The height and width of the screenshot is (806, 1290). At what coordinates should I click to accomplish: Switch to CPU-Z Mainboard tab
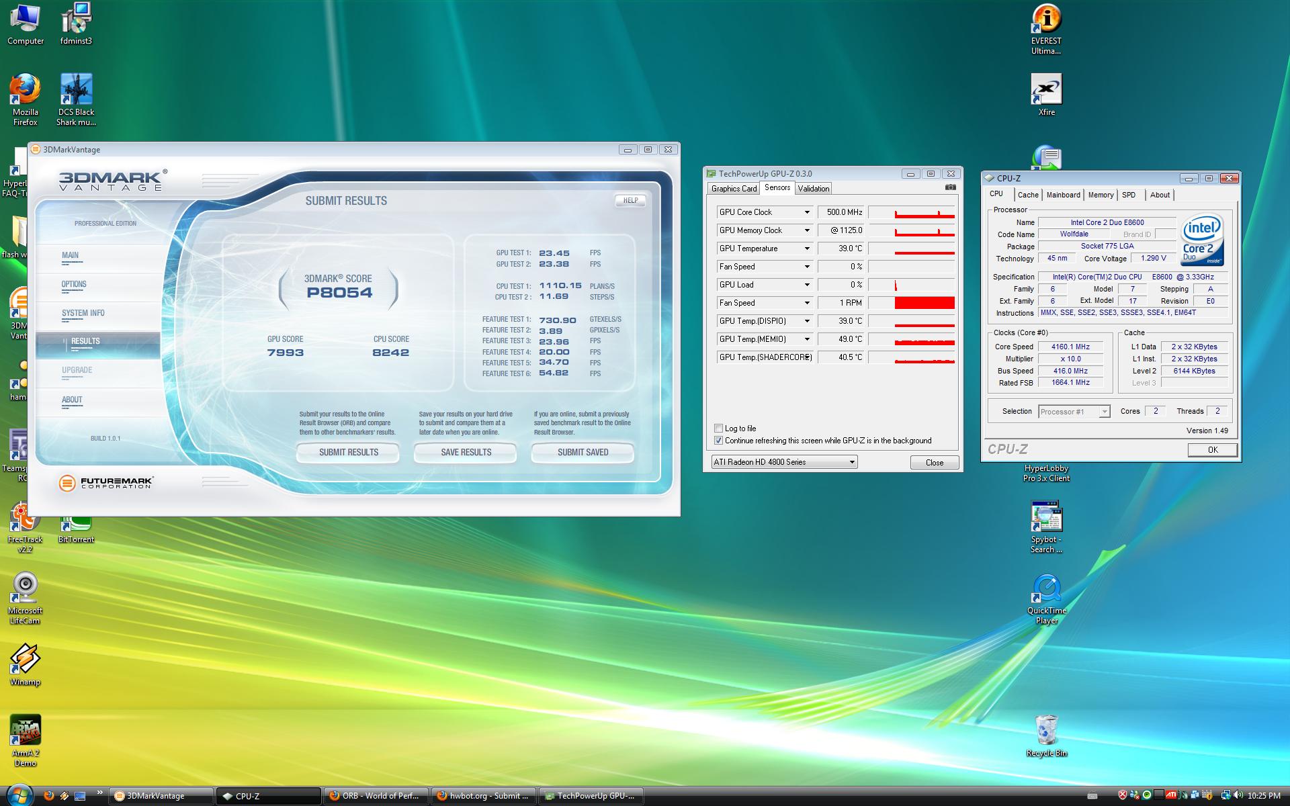click(x=1064, y=195)
